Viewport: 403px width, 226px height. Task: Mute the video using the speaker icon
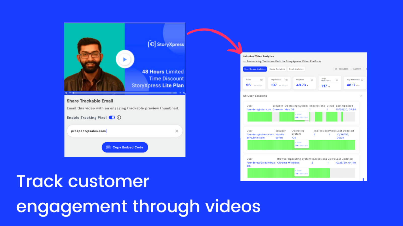[66, 93]
